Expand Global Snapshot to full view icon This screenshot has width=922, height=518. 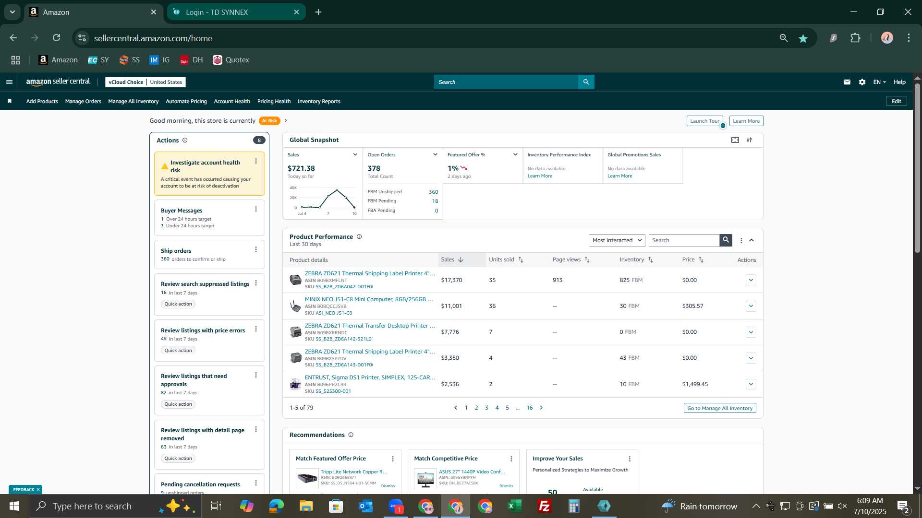(x=735, y=140)
